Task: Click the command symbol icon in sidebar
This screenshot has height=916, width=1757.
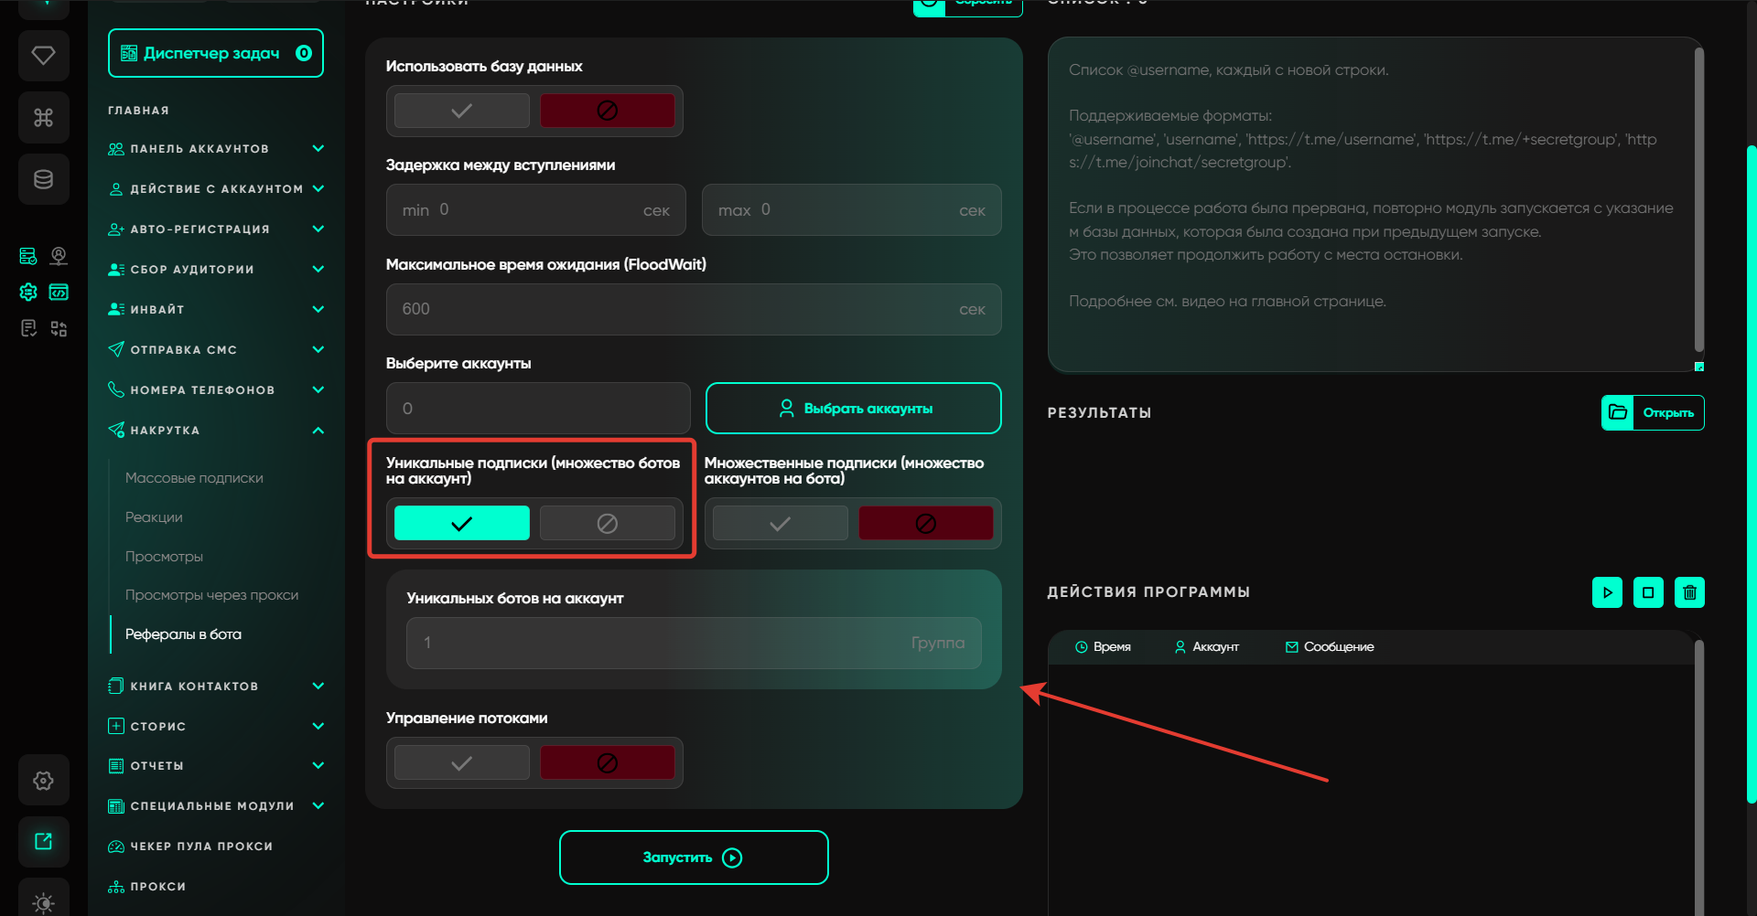Action: [43, 117]
